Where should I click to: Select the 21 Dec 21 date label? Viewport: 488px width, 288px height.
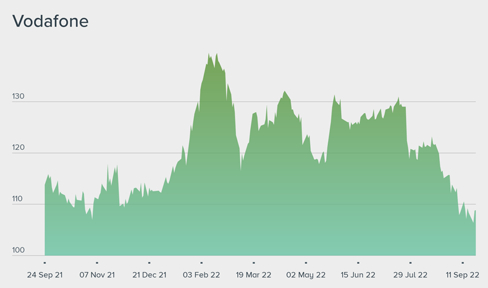[149, 274]
